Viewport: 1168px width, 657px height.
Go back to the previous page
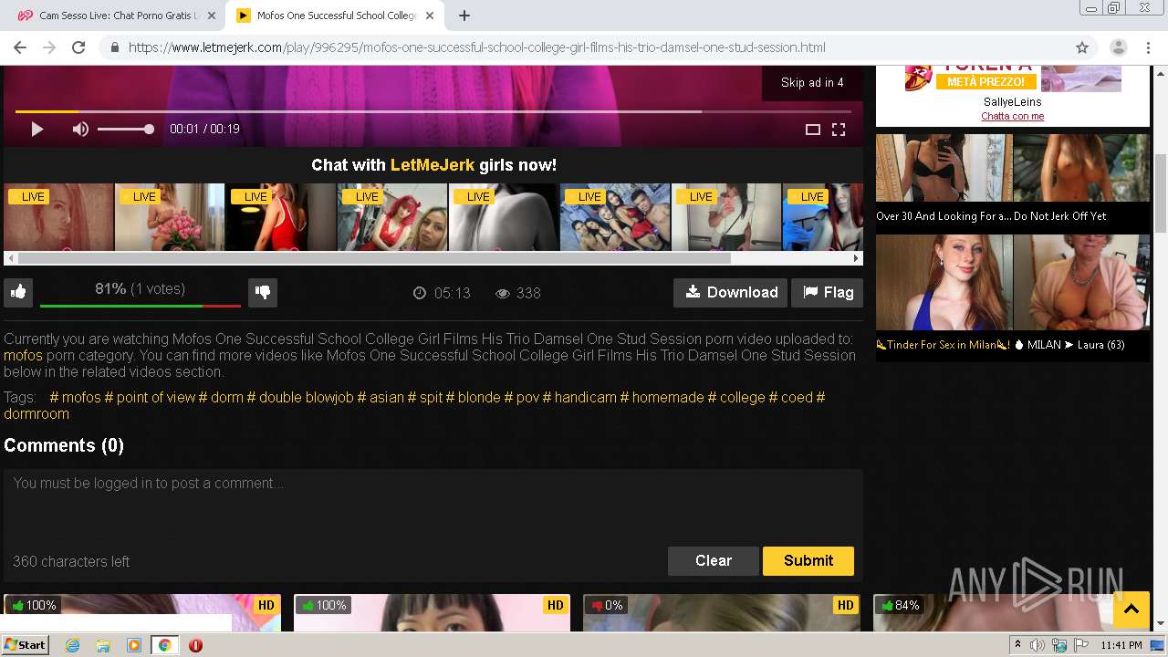click(x=20, y=47)
